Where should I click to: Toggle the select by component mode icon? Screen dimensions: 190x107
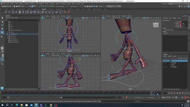(x=35, y=6)
